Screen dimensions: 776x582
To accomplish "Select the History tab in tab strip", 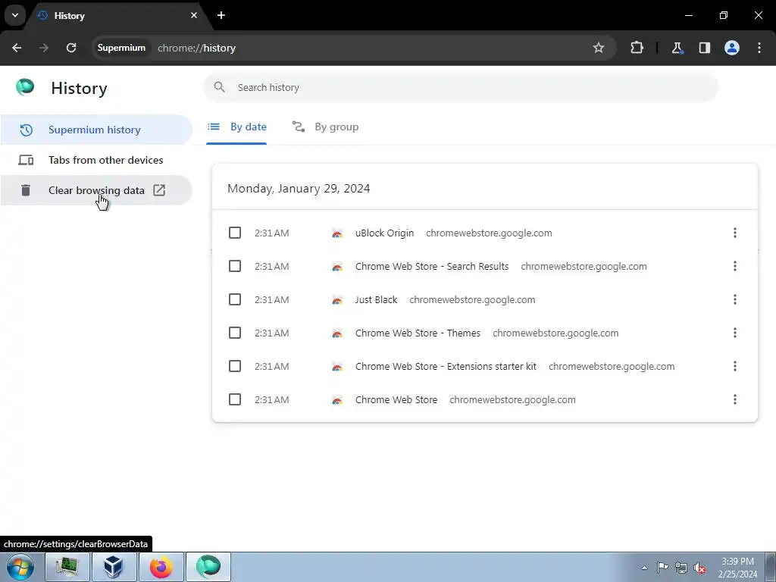I will click(x=117, y=15).
